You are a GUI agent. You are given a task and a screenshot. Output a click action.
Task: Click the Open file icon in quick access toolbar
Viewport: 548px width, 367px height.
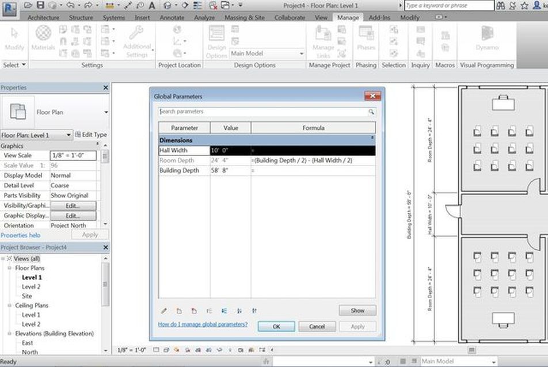[28, 5]
